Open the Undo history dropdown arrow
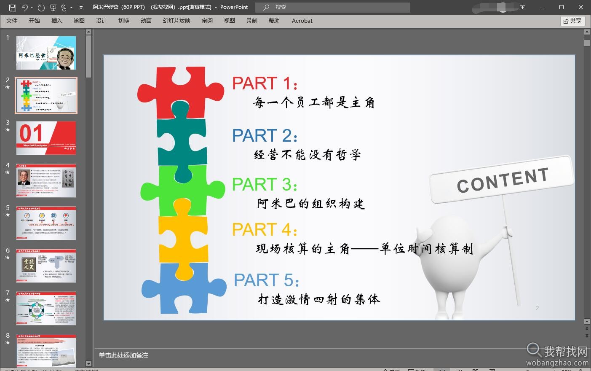Viewport: 591px width, 371px height. tap(32, 7)
